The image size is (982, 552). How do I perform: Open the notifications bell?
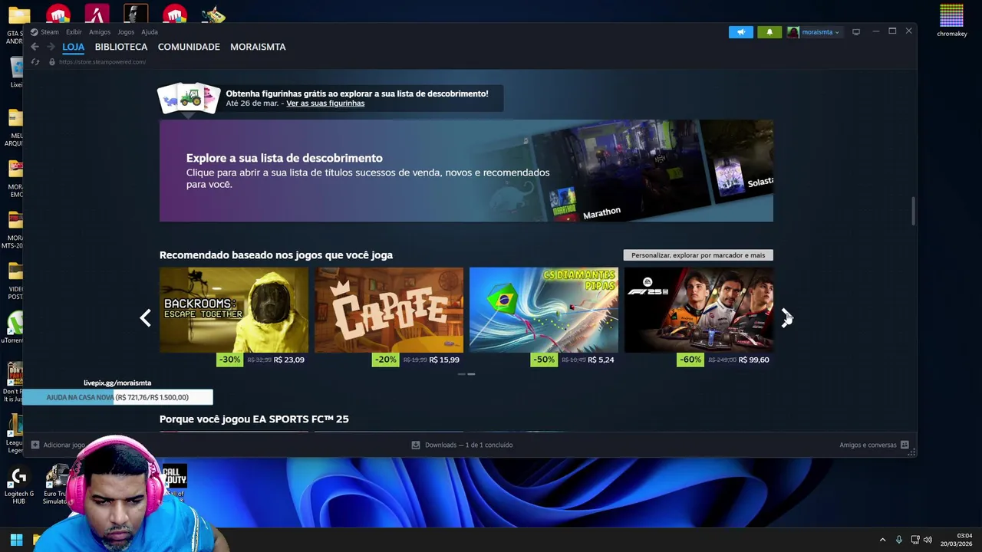tap(769, 32)
